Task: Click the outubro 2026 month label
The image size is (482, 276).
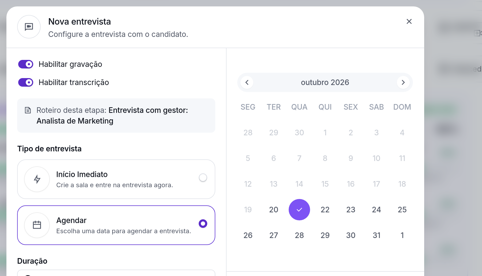Action: point(325,82)
